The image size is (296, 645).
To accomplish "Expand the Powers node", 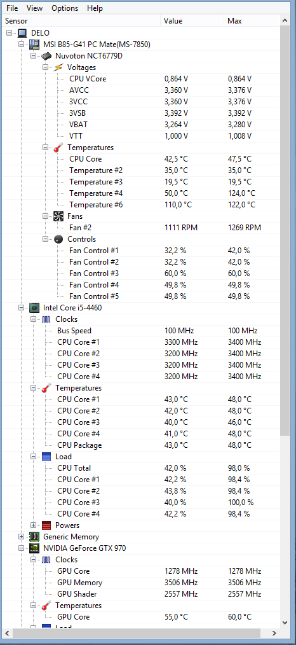I will tap(34, 525).
